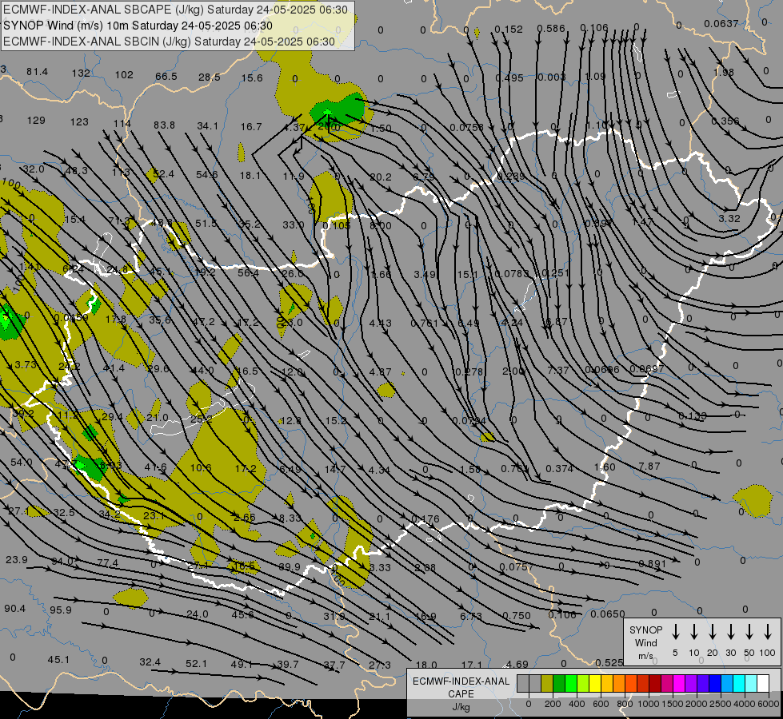Select the pure blue swatch left of 2500 tick
This screenshot has width=783, height=719.
point(714,683)
